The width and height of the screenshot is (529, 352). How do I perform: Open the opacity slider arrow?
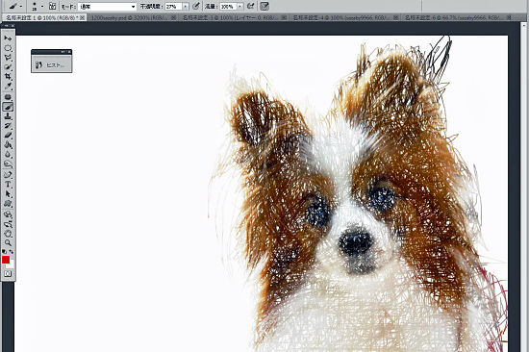(x=186, y=7)
